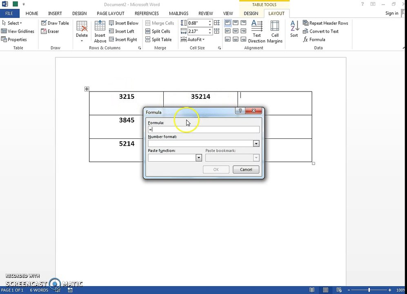Click the table move handle

[87, 89]
